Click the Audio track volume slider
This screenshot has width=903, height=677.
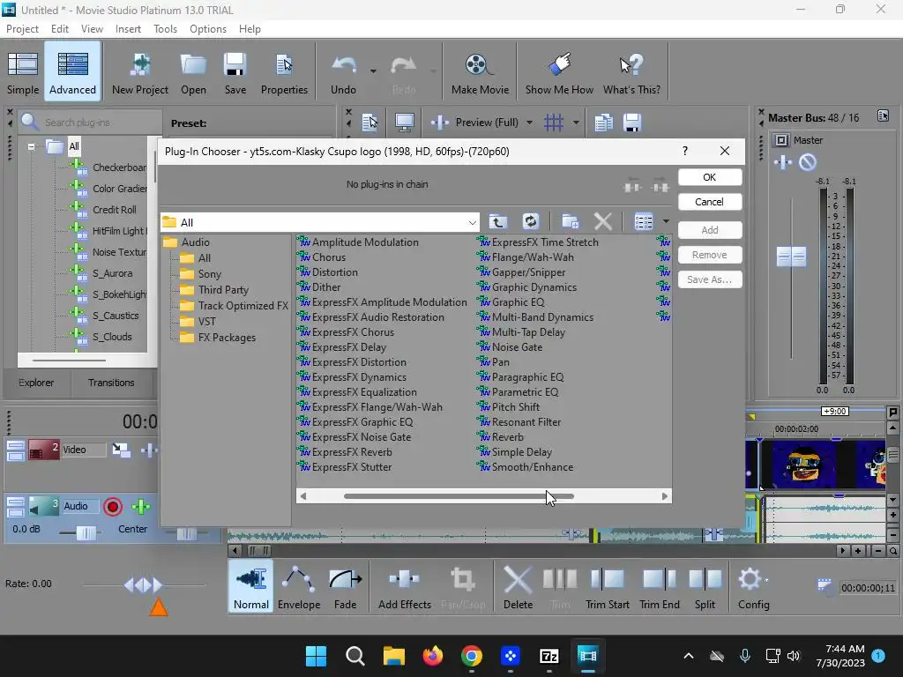86,533
